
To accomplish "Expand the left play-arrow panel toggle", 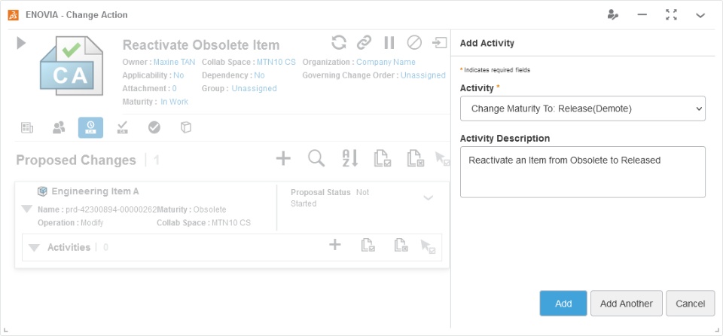I will pyautogui.click(x=21, y=44).
